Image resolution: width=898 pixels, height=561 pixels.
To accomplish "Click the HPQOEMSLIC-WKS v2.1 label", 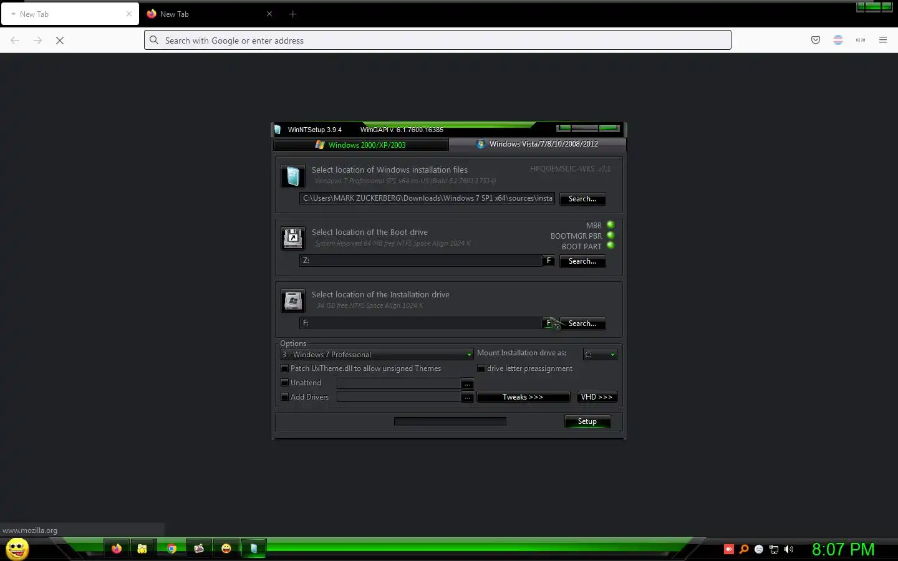I will point(570,169).
